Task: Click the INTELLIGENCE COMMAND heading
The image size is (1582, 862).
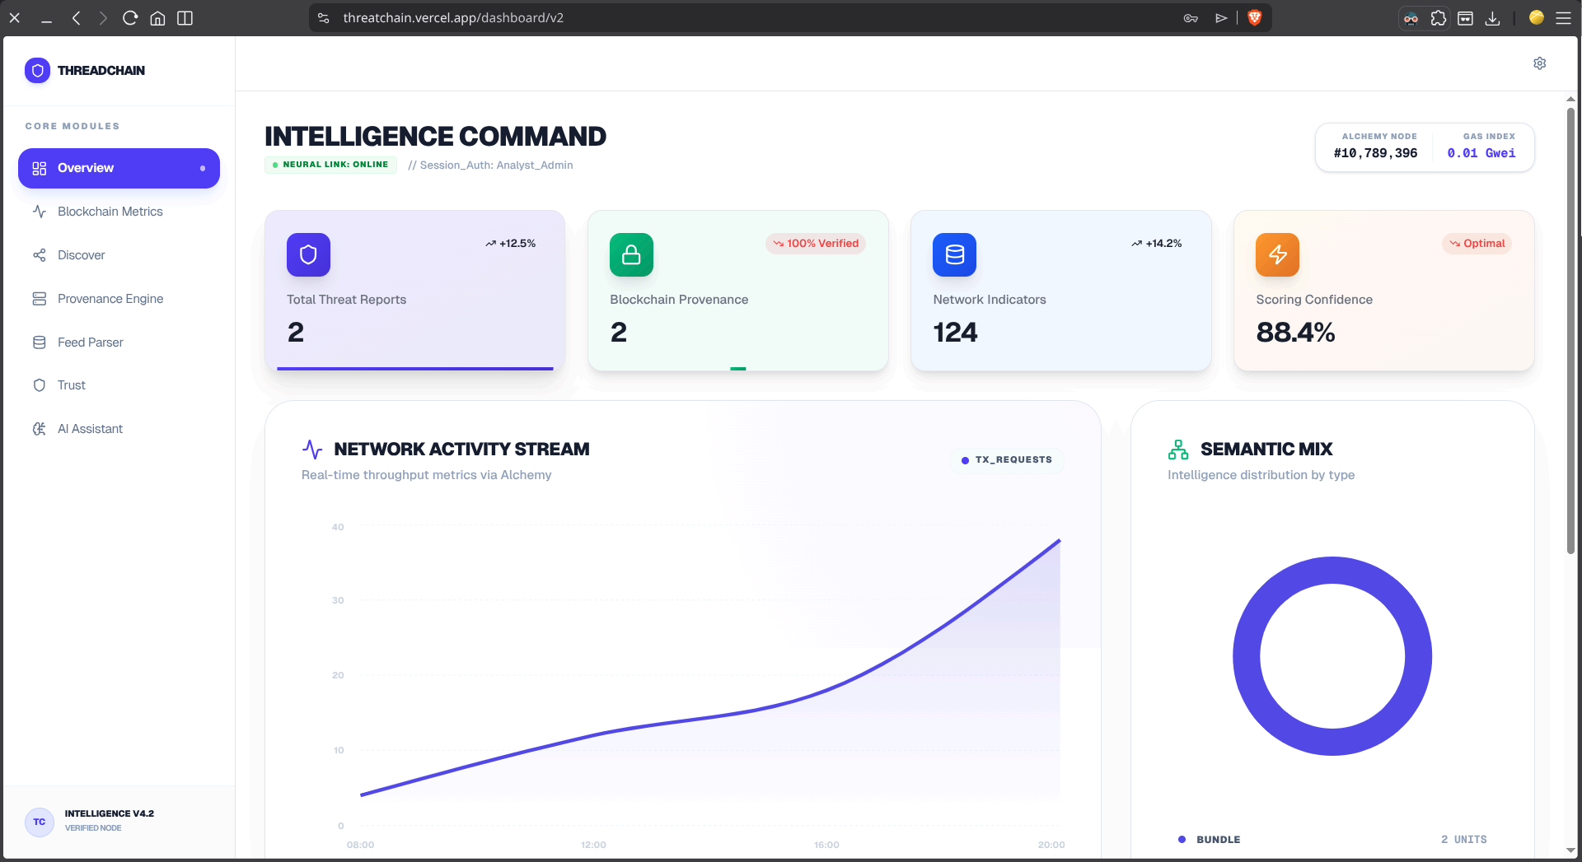Action: tap(435, 137)
